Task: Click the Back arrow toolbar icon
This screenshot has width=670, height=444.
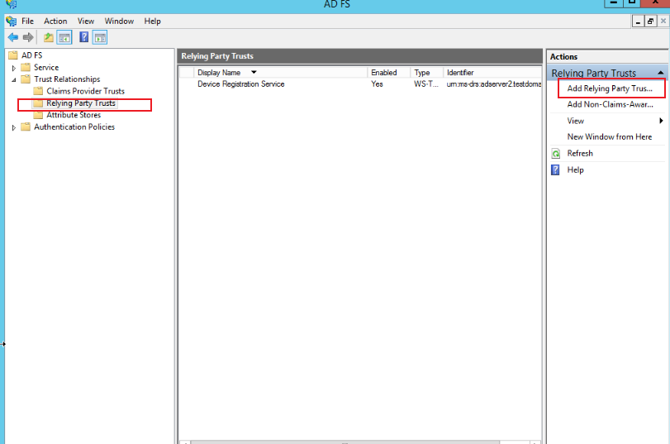Action: pyautogui.click(x=13, y=38)
